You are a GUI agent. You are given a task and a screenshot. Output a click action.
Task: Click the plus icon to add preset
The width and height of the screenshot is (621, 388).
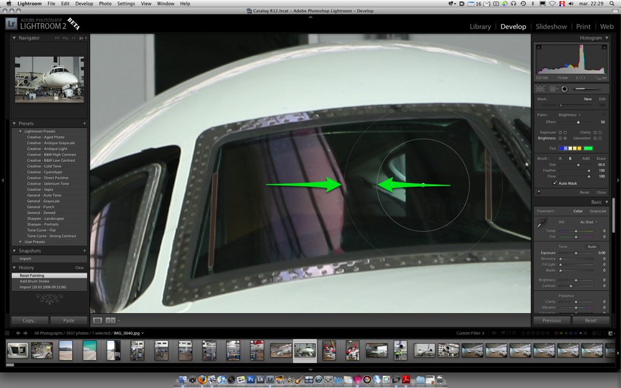click(x=84, y=123)
